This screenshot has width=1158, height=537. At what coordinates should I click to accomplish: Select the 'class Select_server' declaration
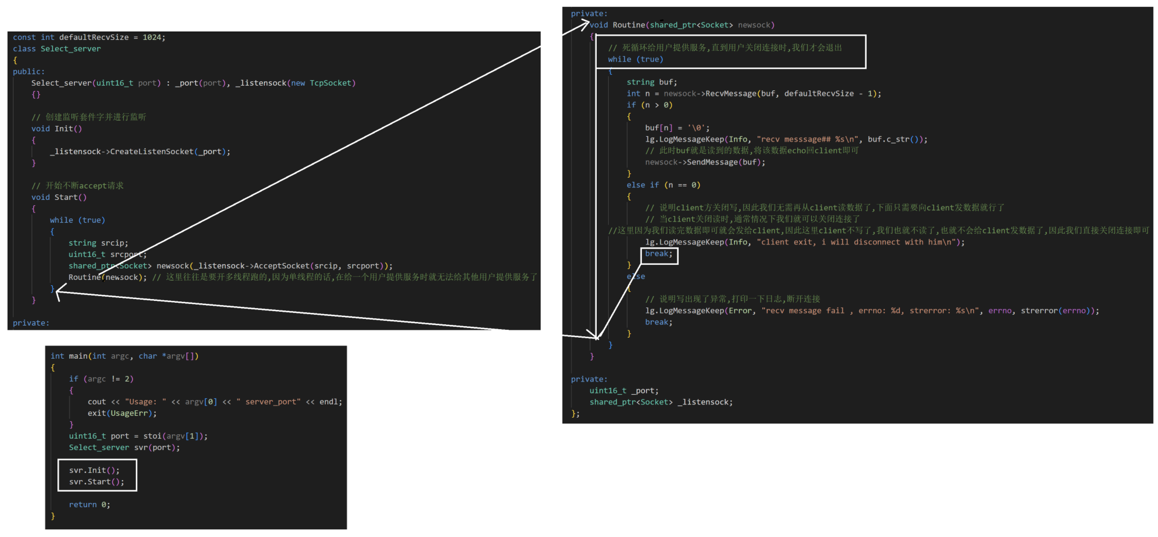tap(57, 48)
